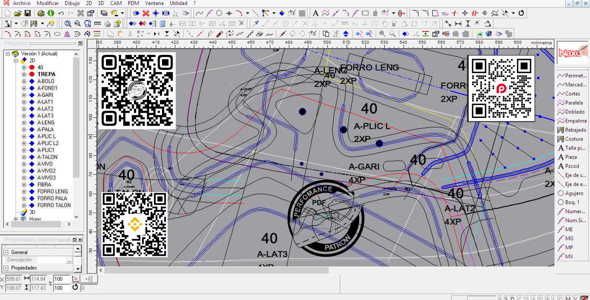The image size is (590, 300).
Task: Save the project with the floppy disk icon
Action: (28, 13)
